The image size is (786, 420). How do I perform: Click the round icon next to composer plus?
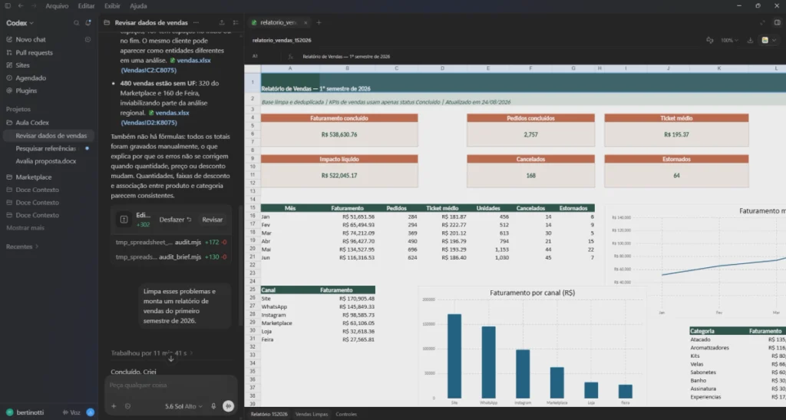(128, 406)
